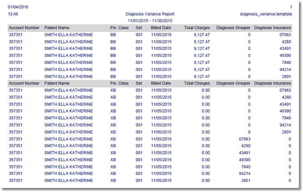This screenshot has height=192, width=303.
Task: Click the report time 13:48
Action: tap(13, 14)
